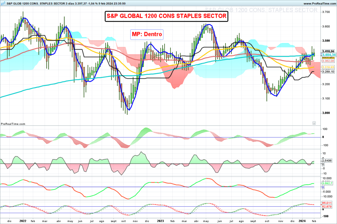Click the 2,5436 indicator value label
This screenshot has height=224, width=337.
(327, 161)
